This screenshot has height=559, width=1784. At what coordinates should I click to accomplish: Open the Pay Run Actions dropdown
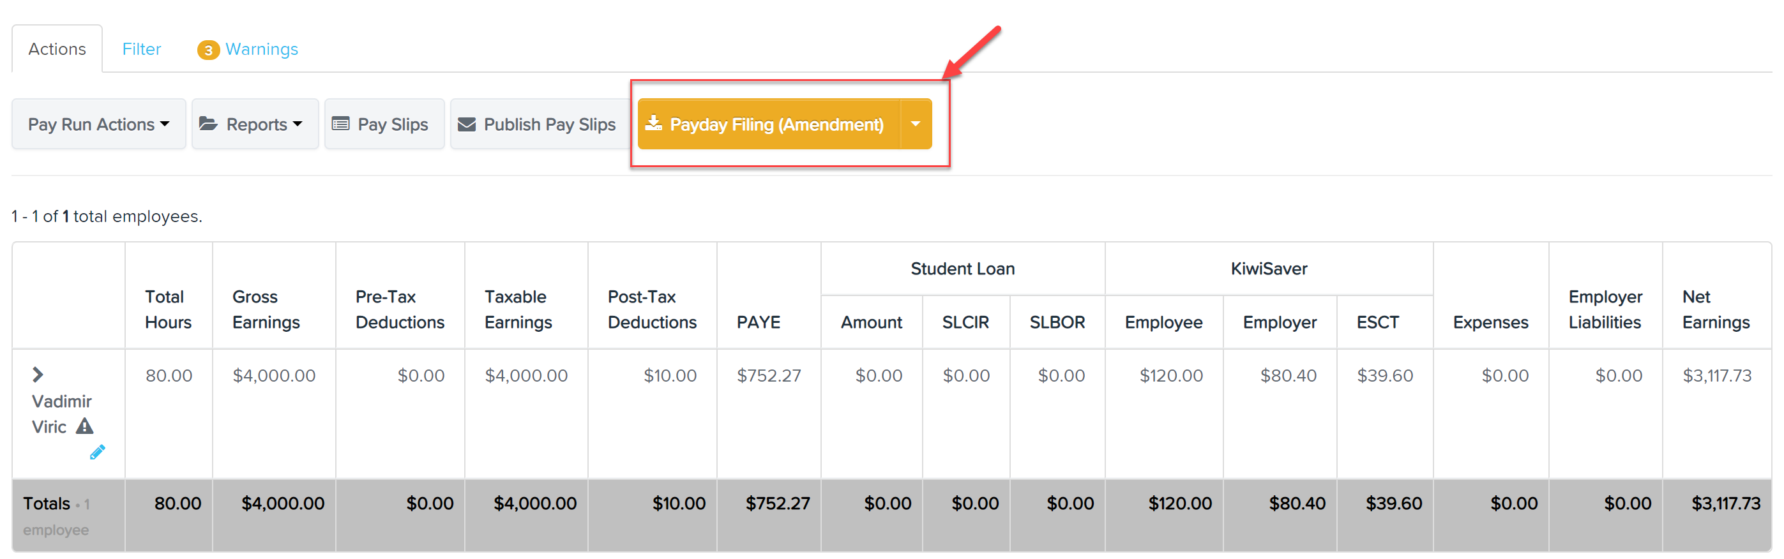click(x=99, y=124)
